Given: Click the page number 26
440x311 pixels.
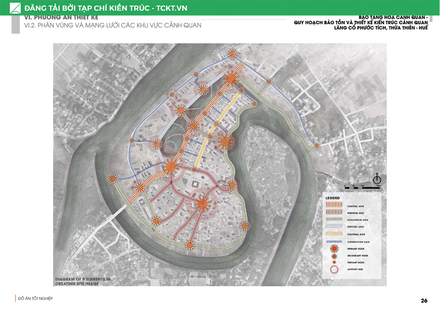Looking at the screenshot, I should [424, 301].
